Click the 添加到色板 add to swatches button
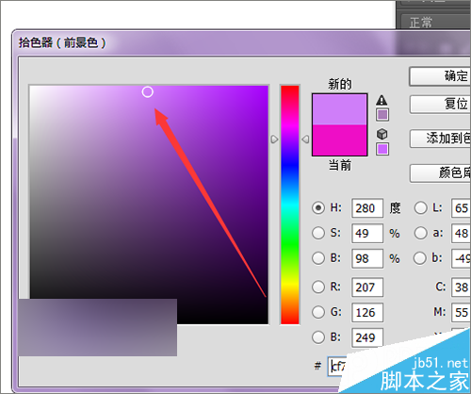The image size is (471, 394). click(x=440, y=139)
